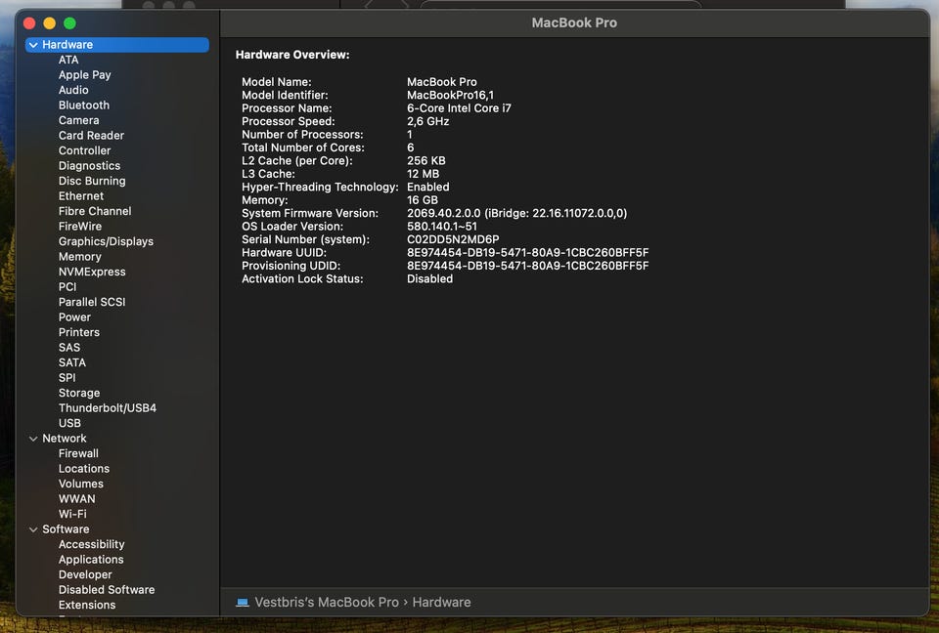
Task: Select Thunderbolt/USB4 in sidebar
Action: (107, 408)
